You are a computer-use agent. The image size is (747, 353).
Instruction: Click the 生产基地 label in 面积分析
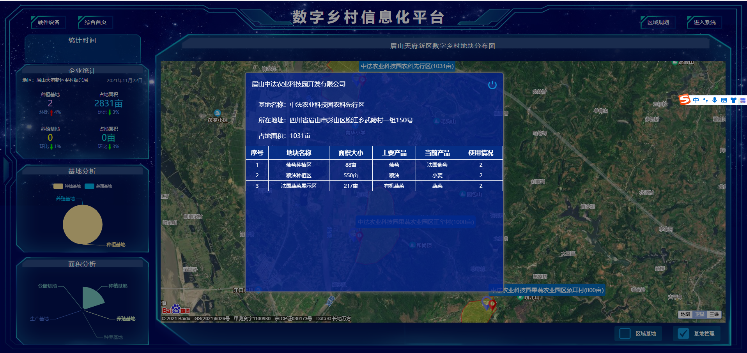tap(39, 319)
